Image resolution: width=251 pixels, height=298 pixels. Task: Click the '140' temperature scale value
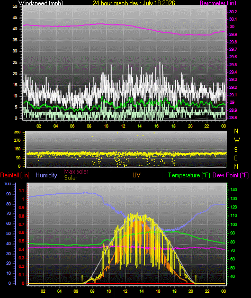pos(234,189)
